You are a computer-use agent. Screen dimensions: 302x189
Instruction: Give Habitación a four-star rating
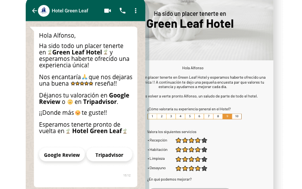198,149
